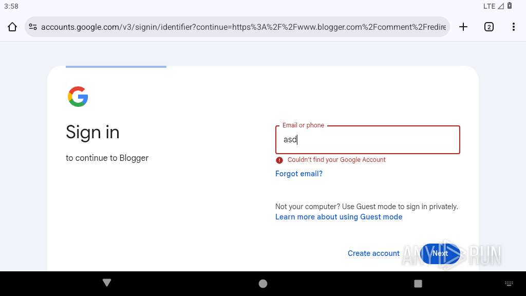The height and width of the screenshot is (296, 526).
Task: Click 'Couldn't find your Google Account' message
Action: tap(336, 160)
